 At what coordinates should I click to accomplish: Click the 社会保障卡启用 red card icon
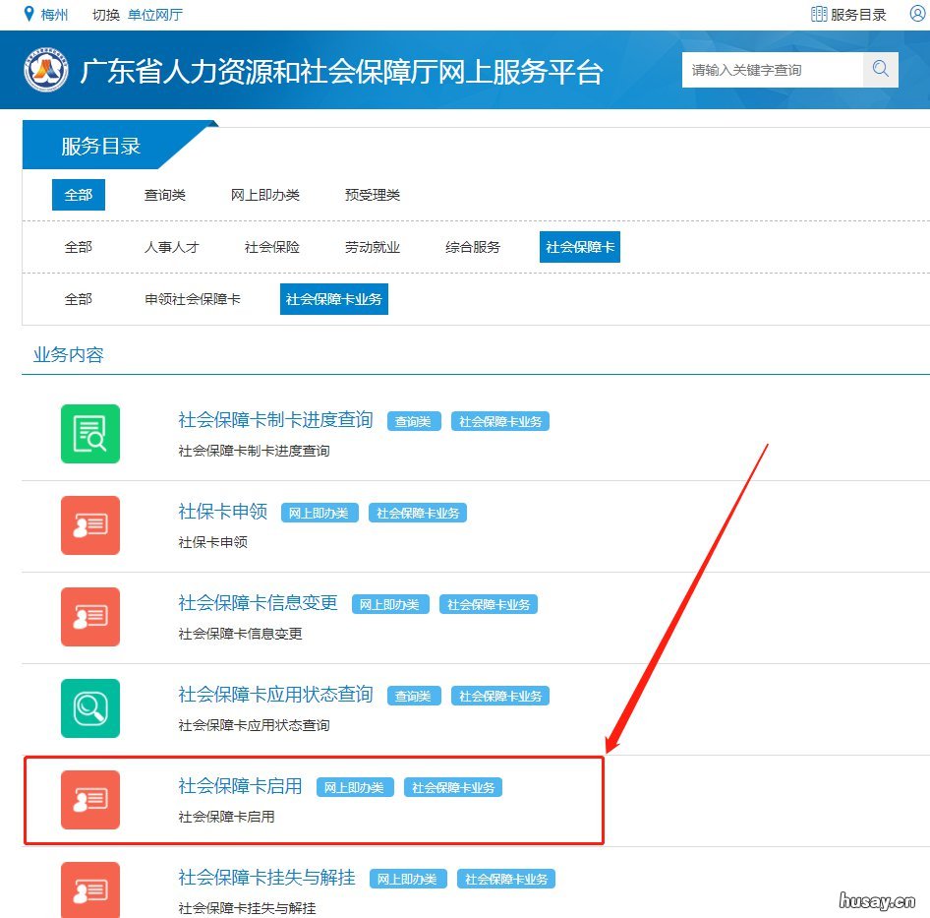click(89, 800)
